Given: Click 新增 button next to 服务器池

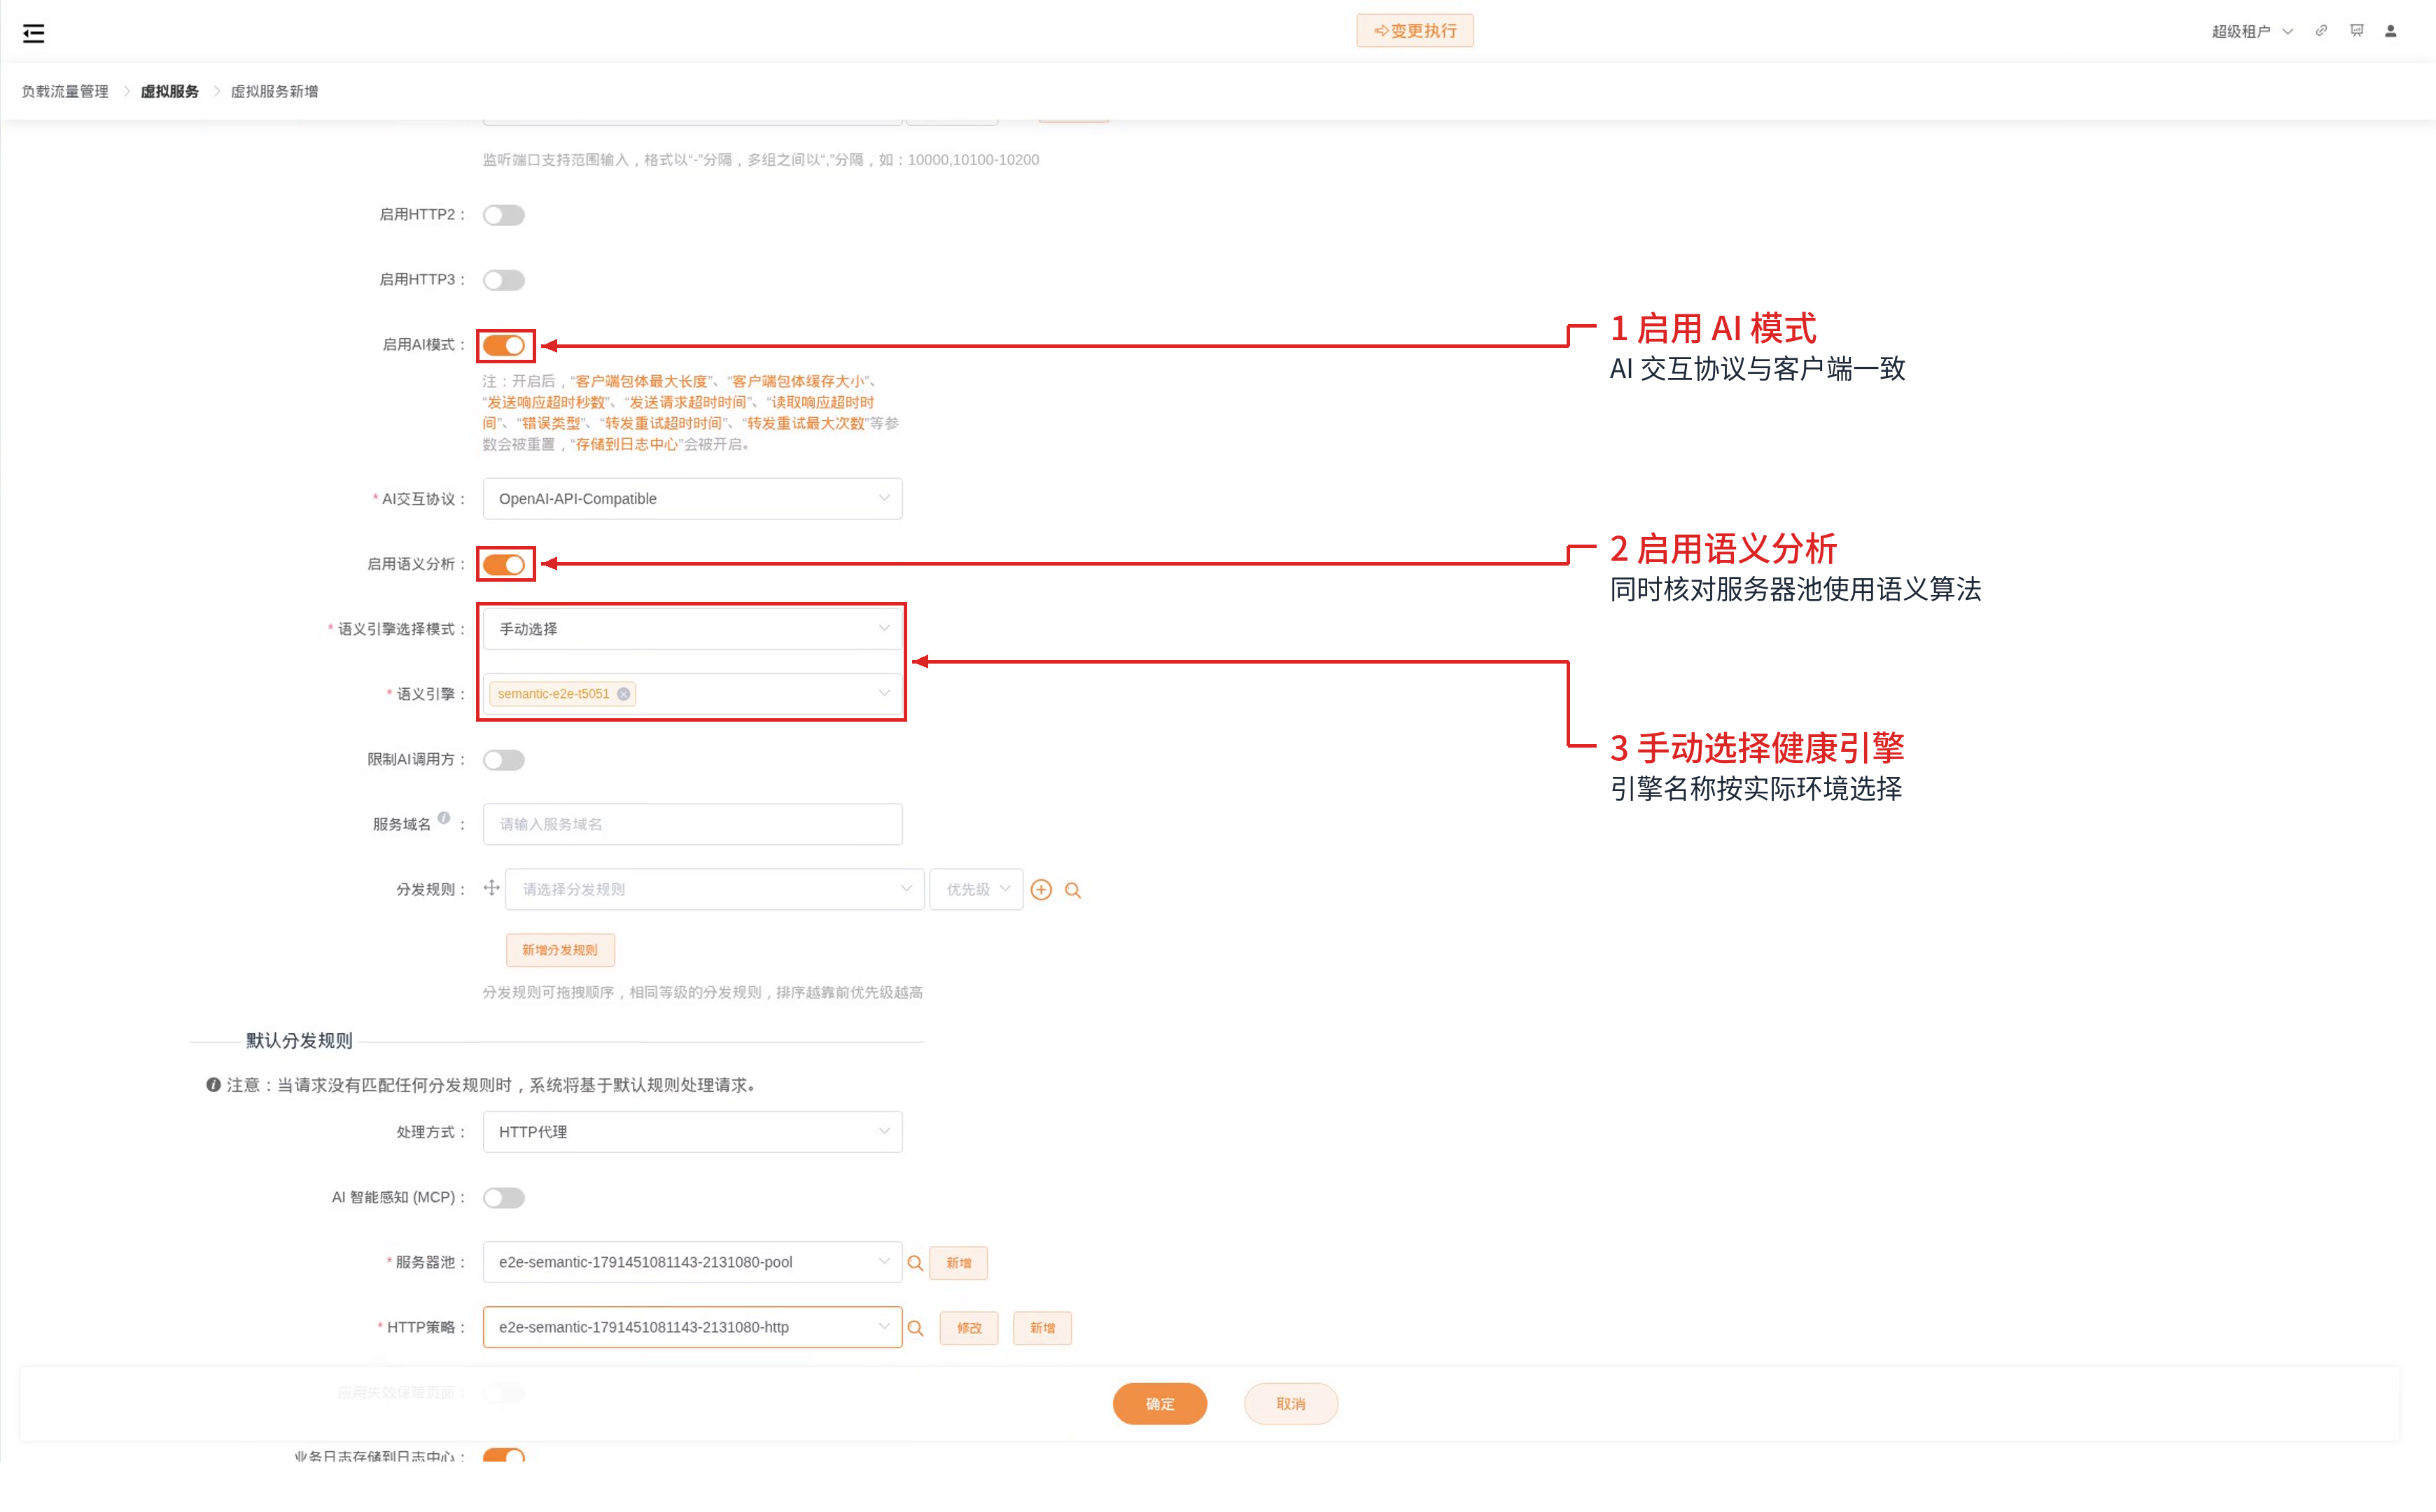Looking at the screenshot, I should 958,1263.
